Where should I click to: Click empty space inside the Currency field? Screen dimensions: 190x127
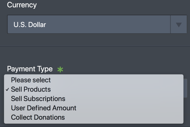point(109,25)
